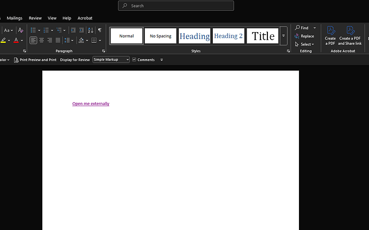
Task: Open the Select menu in Editing
Action: (x=304, y=44)
